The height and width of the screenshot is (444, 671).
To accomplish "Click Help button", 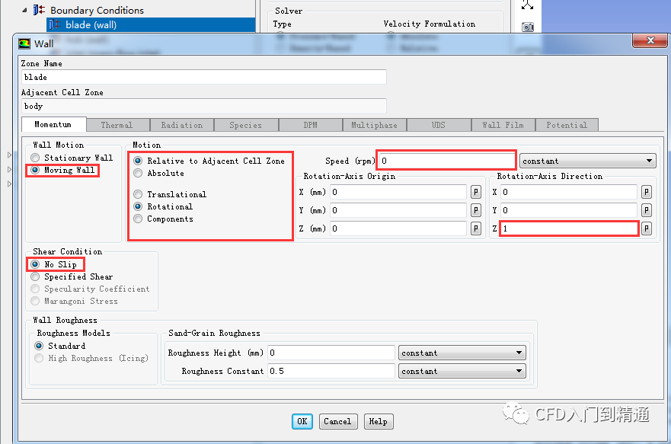I will point(379,421).
